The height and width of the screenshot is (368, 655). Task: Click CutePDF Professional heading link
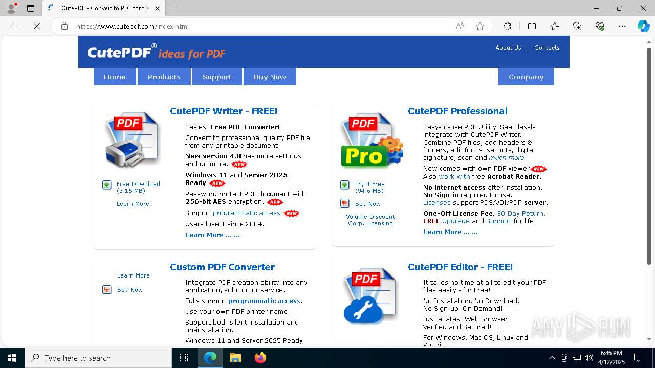click(457, 111)
